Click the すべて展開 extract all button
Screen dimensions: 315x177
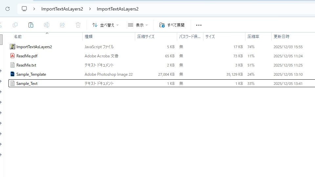point(172,25)
